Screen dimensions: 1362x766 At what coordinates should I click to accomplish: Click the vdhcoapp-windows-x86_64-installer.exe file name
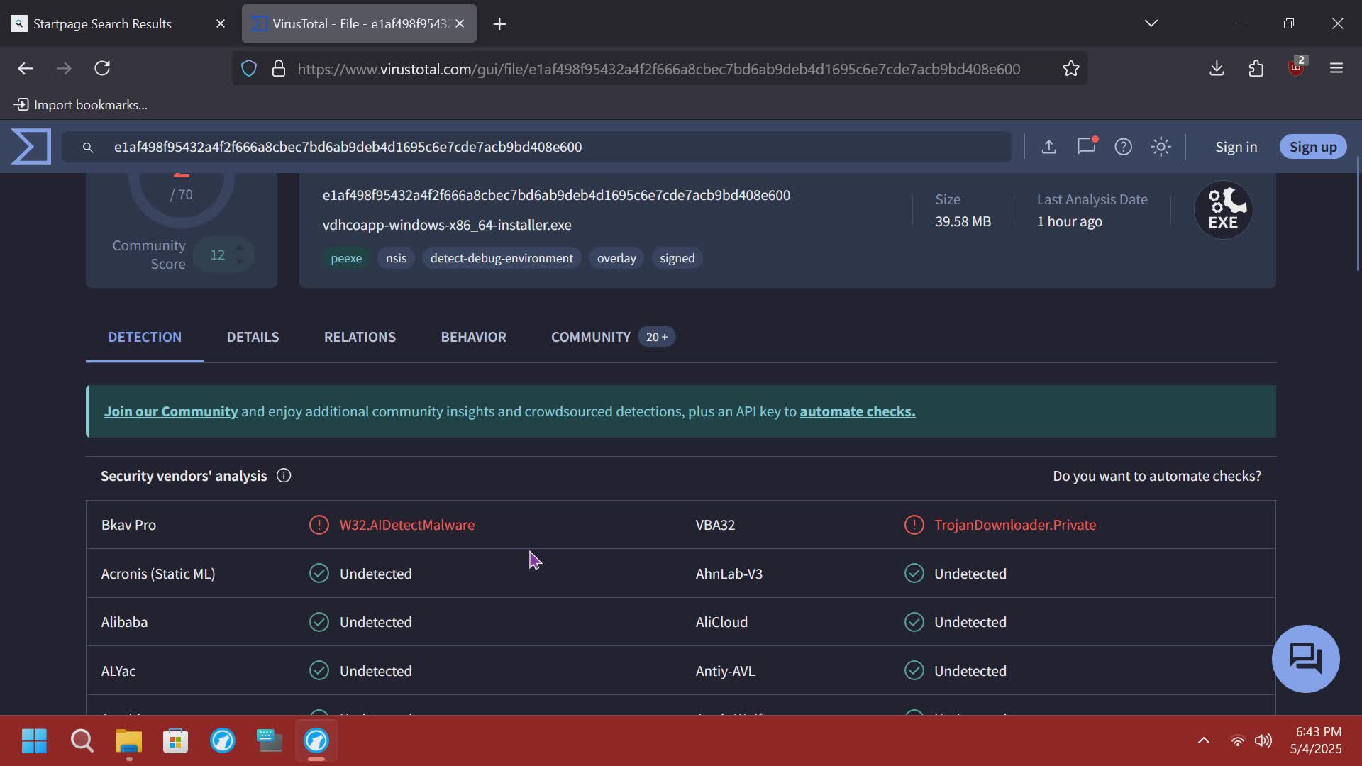tap(447, 225)
